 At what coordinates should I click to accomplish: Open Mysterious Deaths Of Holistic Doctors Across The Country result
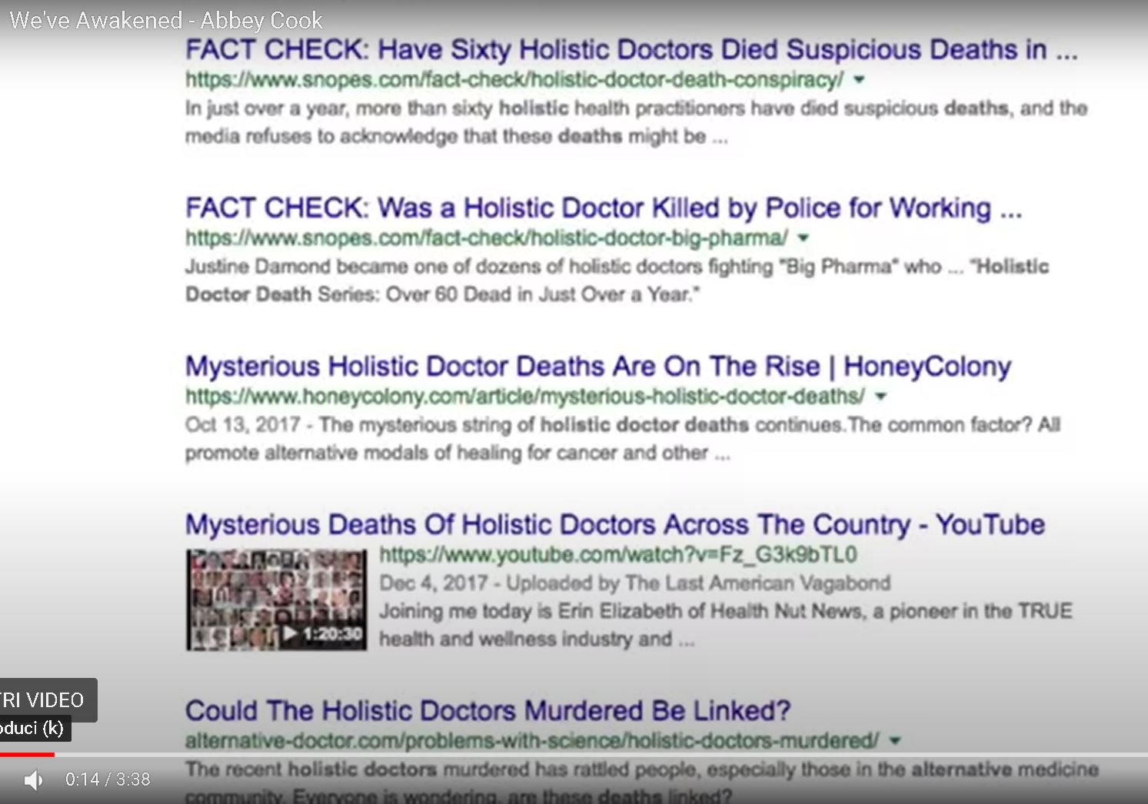615,525
